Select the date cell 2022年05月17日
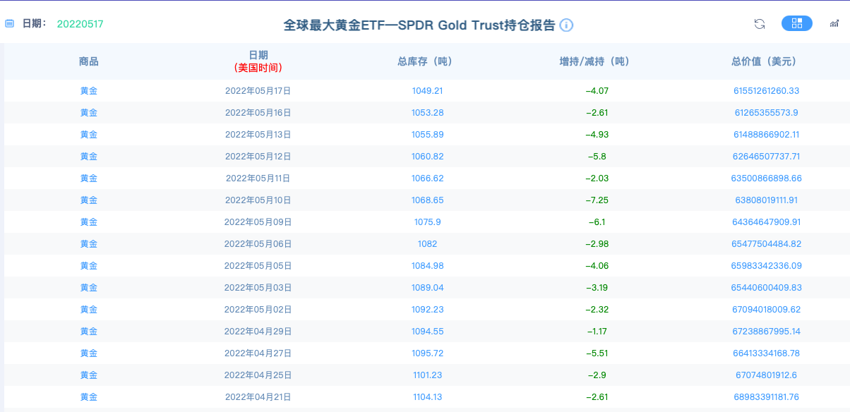 tap(258, 91)
